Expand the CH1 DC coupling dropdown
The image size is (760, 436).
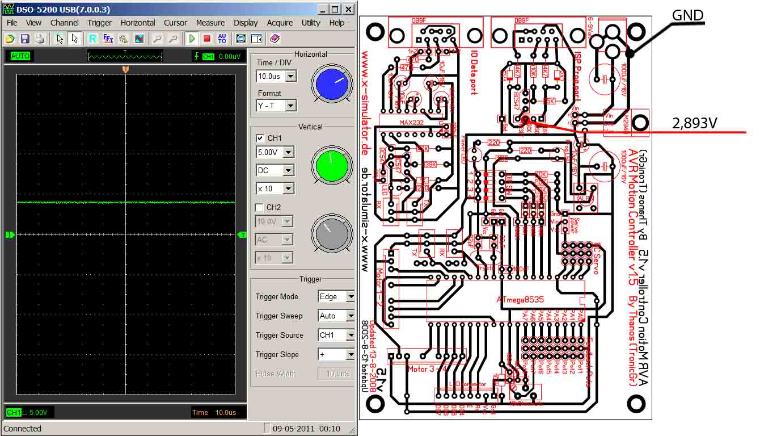[289, 170]
